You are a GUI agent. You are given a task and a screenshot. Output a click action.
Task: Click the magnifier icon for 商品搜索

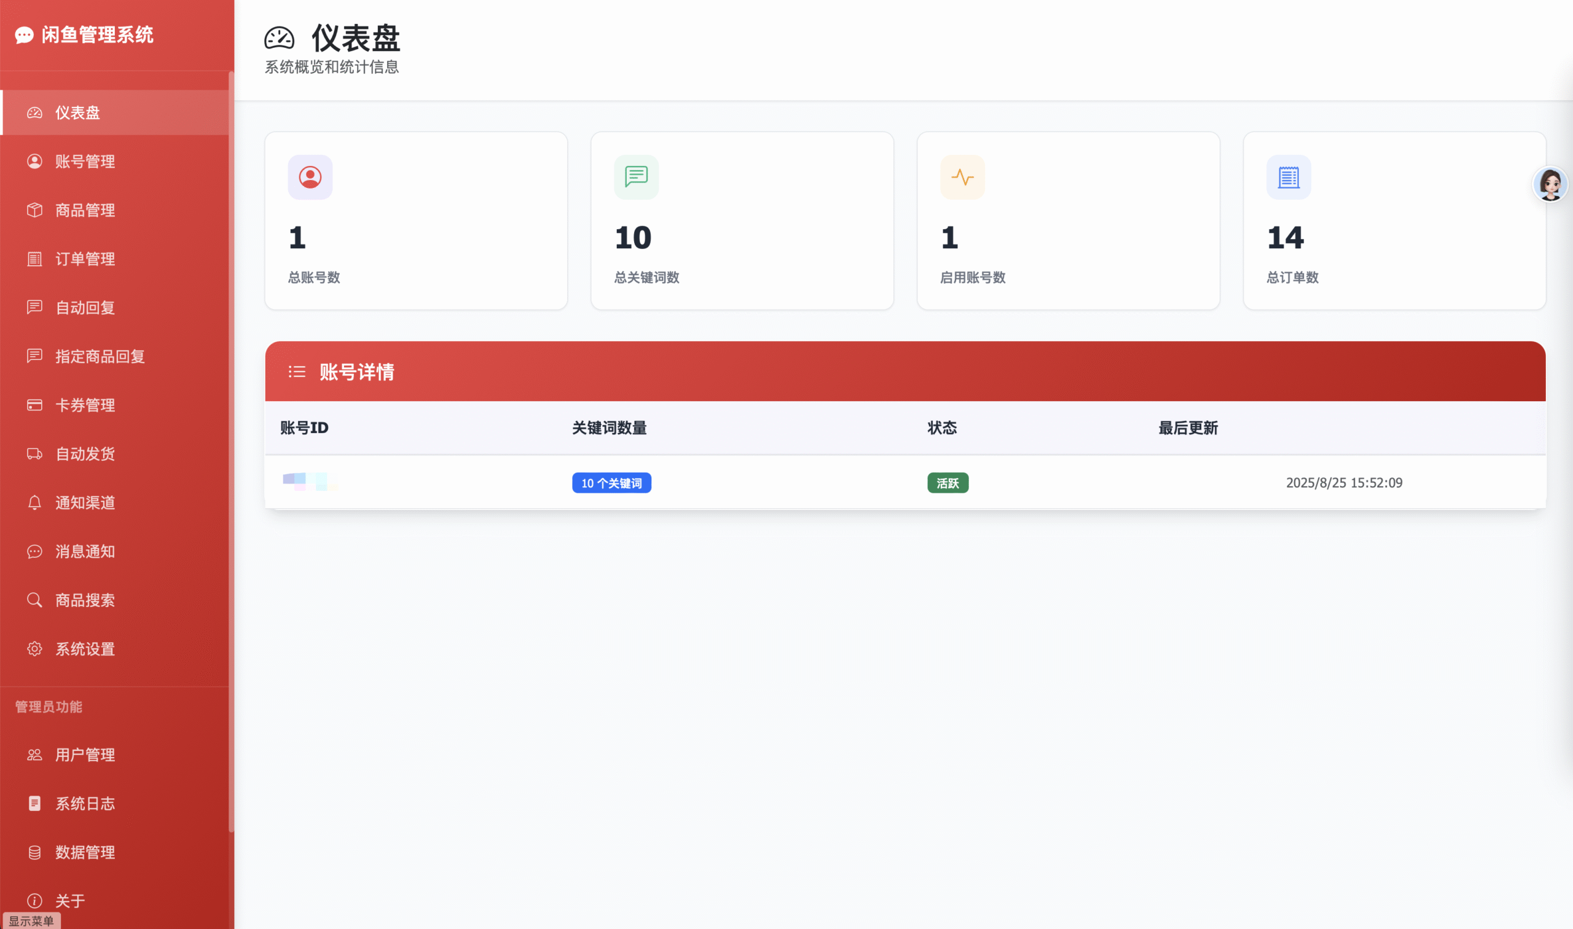point(34,600)
